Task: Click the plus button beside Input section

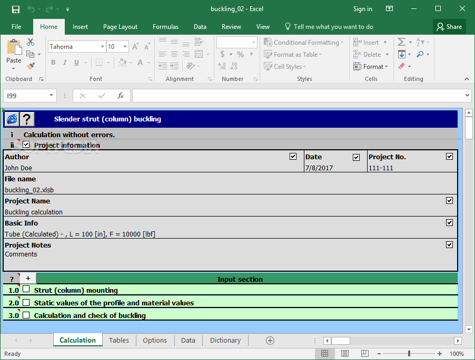Action: pyautogui.click(x=28, y=278)
